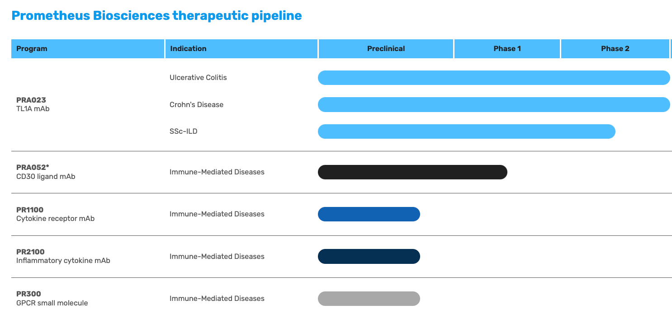Click the PR1100 program name

tap(30, 210)
